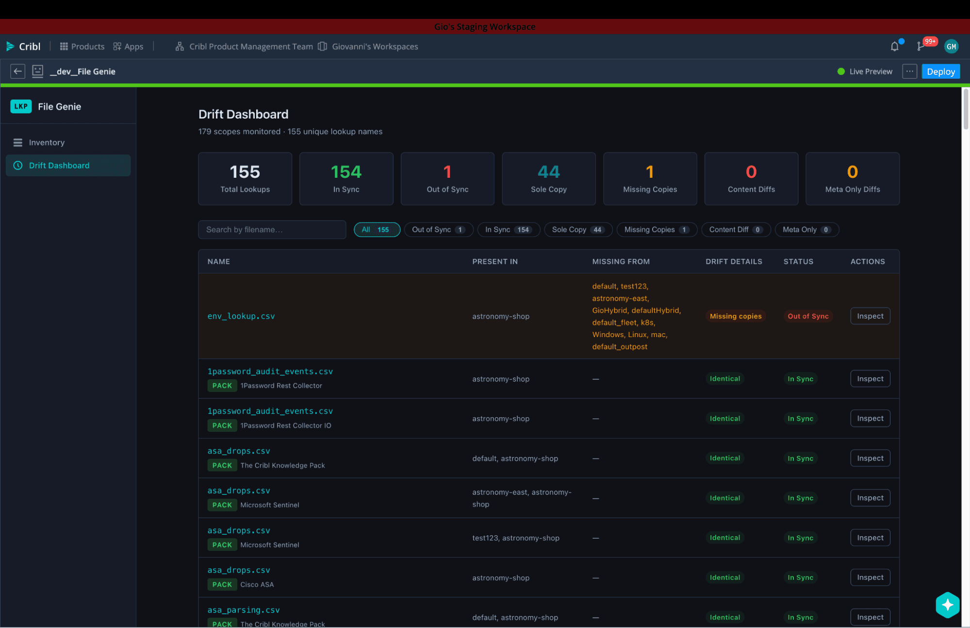Select the All 155 filter chip
970x628 pixels.
point(377,230)
